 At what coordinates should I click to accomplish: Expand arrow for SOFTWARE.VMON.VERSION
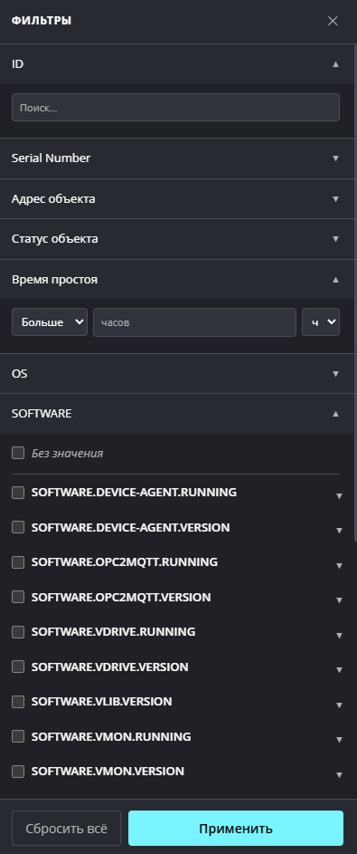click(339, 775)
